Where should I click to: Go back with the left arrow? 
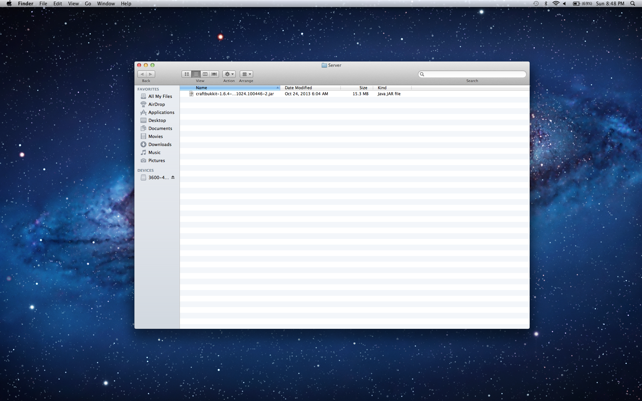tap(142, 74)
